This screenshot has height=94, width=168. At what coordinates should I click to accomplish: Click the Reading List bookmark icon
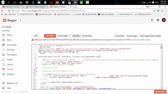tap(3, 83)
